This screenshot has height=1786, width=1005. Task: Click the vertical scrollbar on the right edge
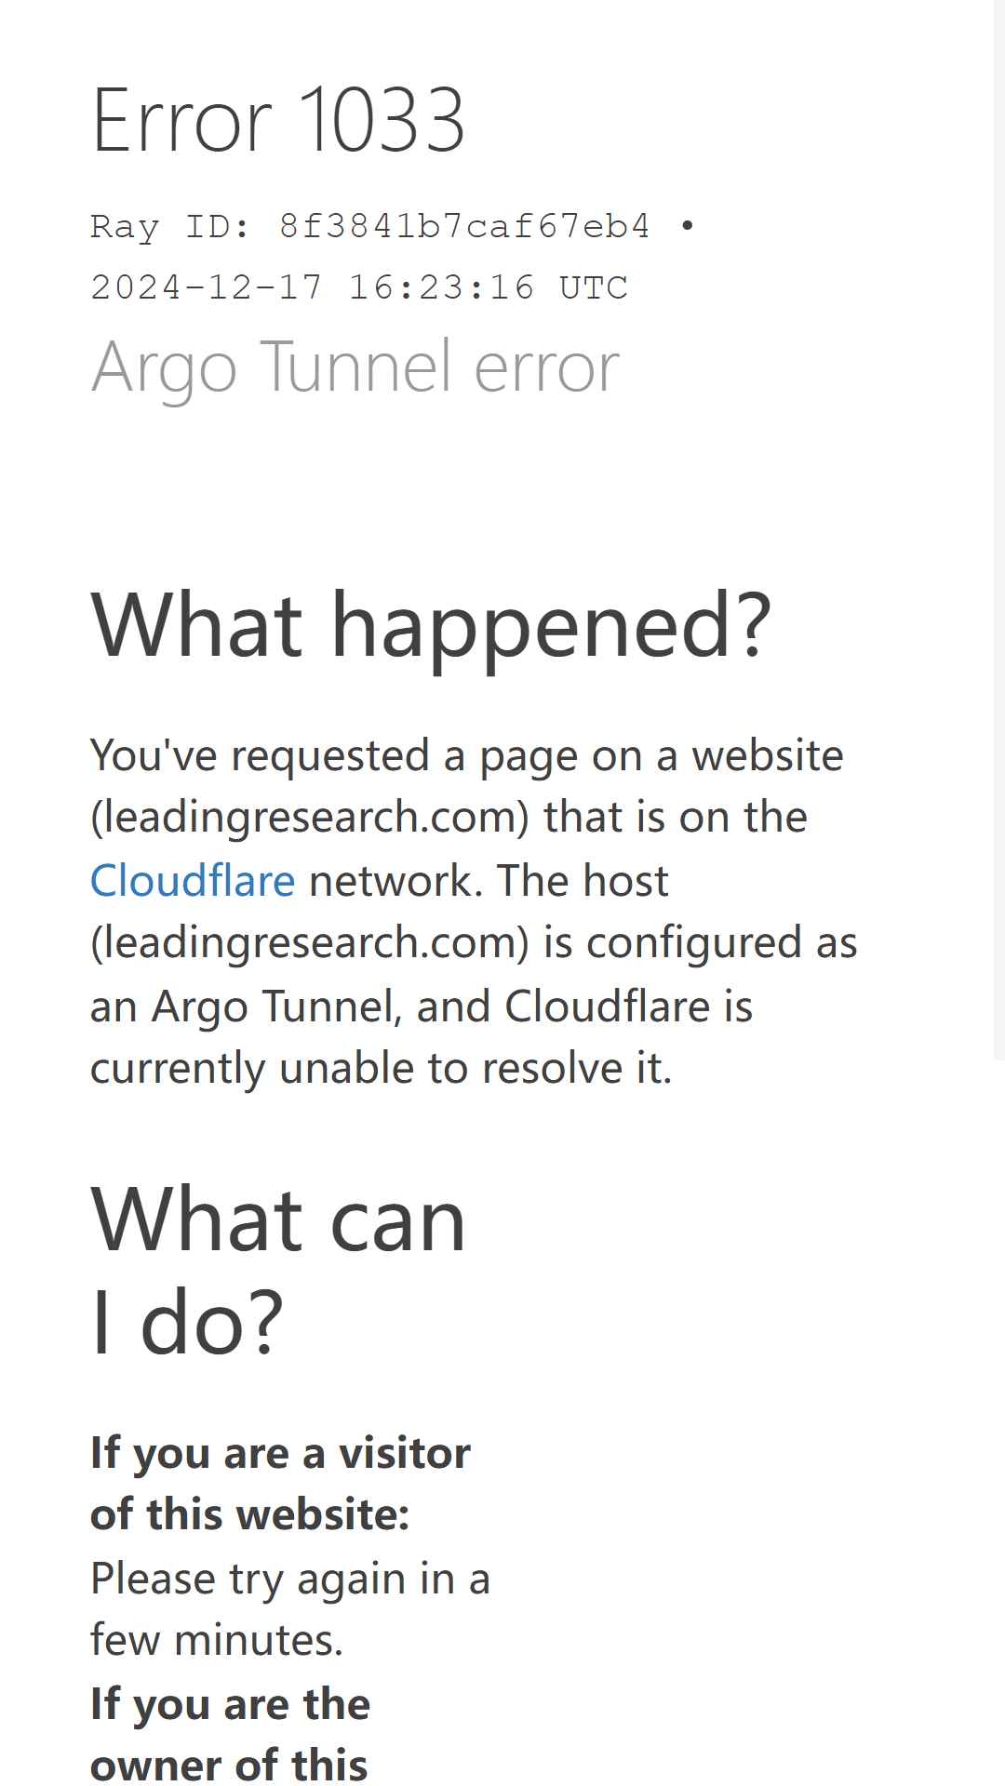coord(999,530)
